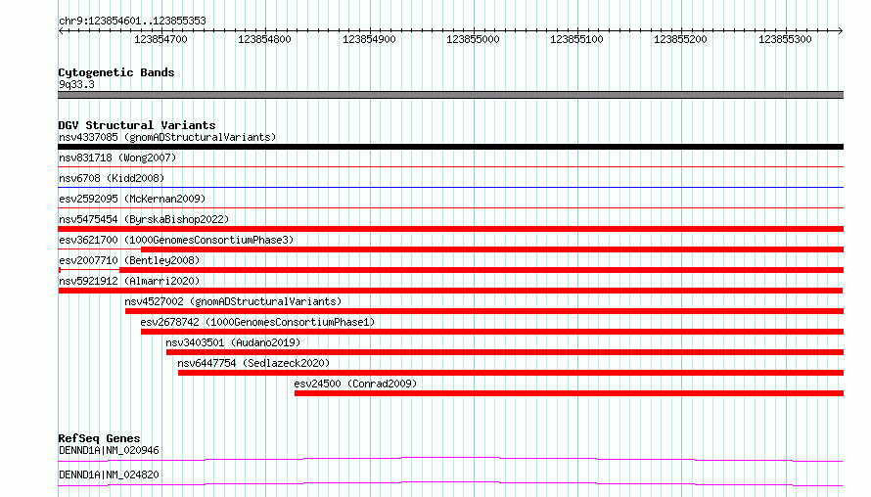Open the nsv3403501 (Audano2019) variant

pyautogui.click(x=233, y=342)
